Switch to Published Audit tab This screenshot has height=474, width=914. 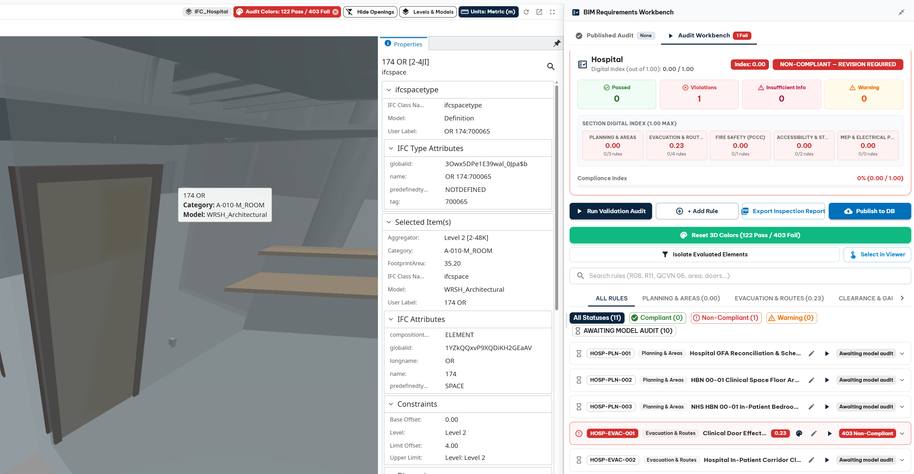(615, 35)
